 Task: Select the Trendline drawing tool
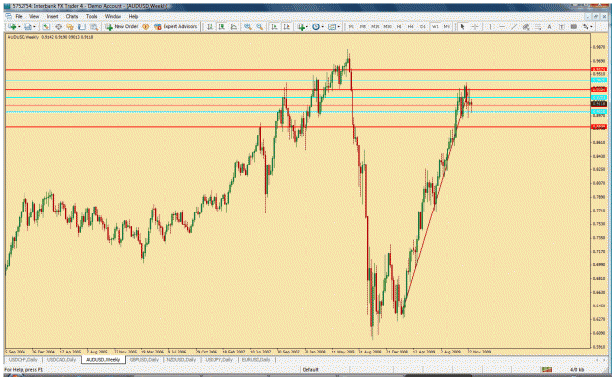tap(514, 27)
